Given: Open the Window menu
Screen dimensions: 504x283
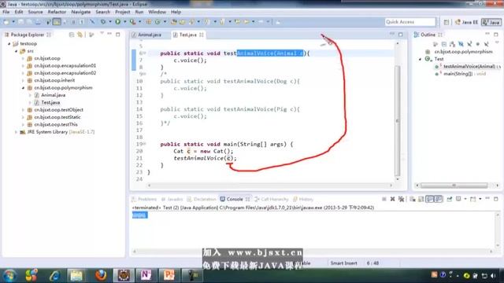Looking at the screenshot, I should 157,12.
